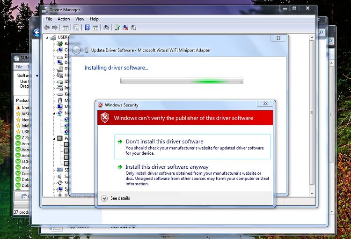The width and height of the screenshot is (351, 239).
Task: Choose Don't install this driver software
Action: [192, 147]
